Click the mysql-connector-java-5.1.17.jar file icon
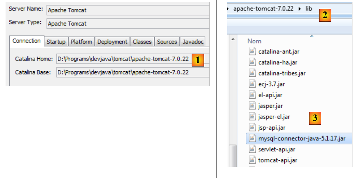 click(252, 138)
